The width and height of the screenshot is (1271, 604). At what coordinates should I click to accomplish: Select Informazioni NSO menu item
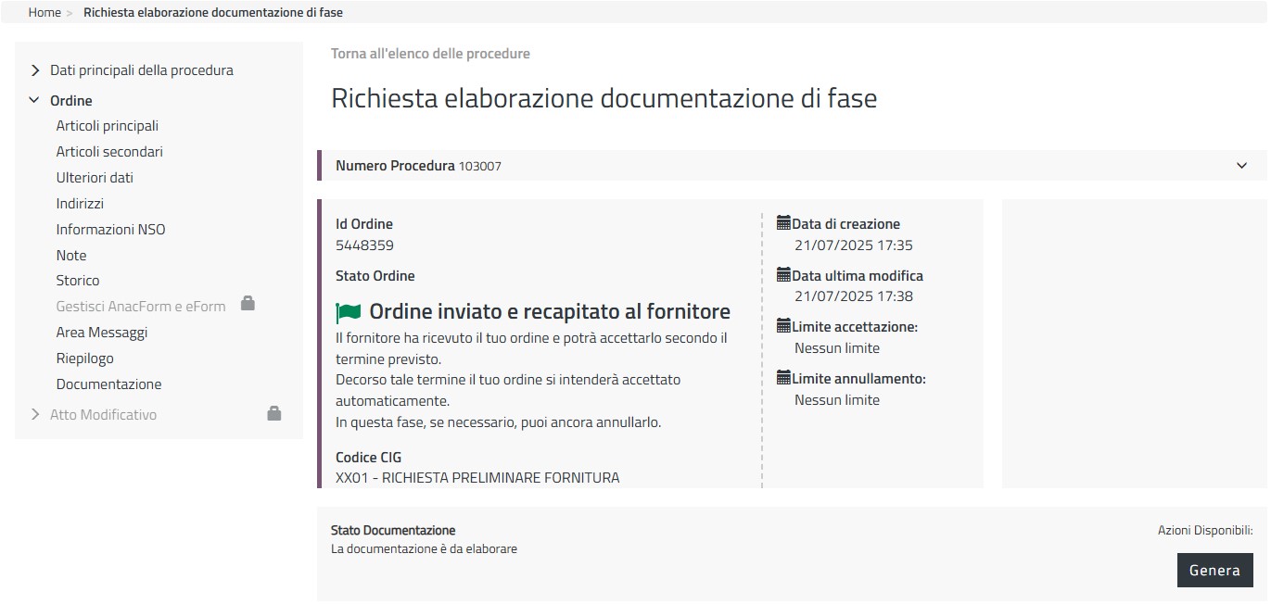tap(110, 230)
